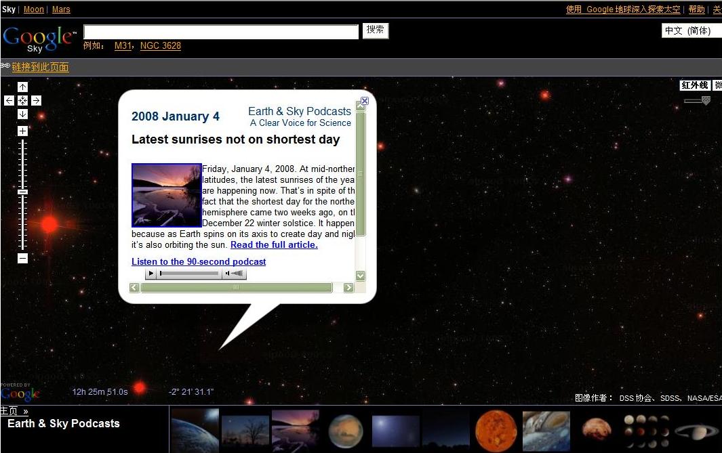Pan the sky map left

click(x=9, y=101)
